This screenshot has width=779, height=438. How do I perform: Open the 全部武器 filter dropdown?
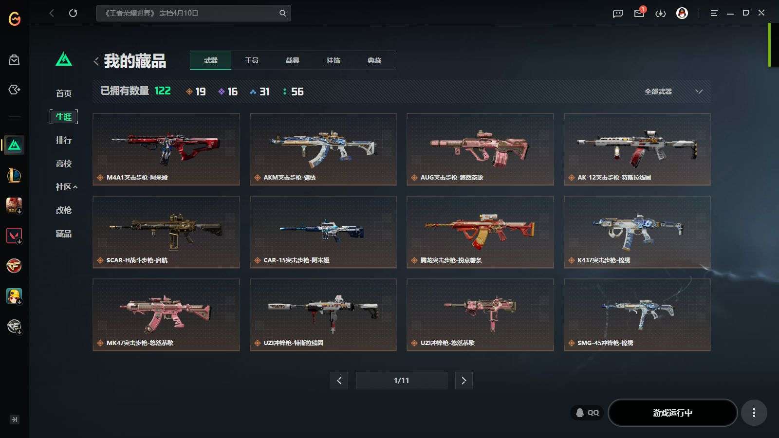click(673, 91)
